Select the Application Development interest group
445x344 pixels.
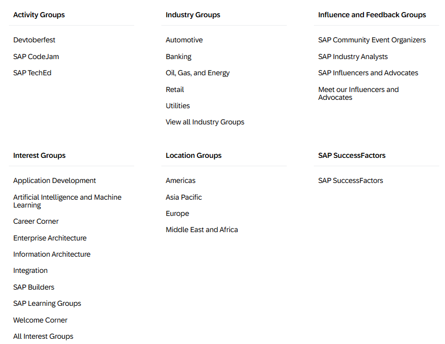[x=54, y=181]
